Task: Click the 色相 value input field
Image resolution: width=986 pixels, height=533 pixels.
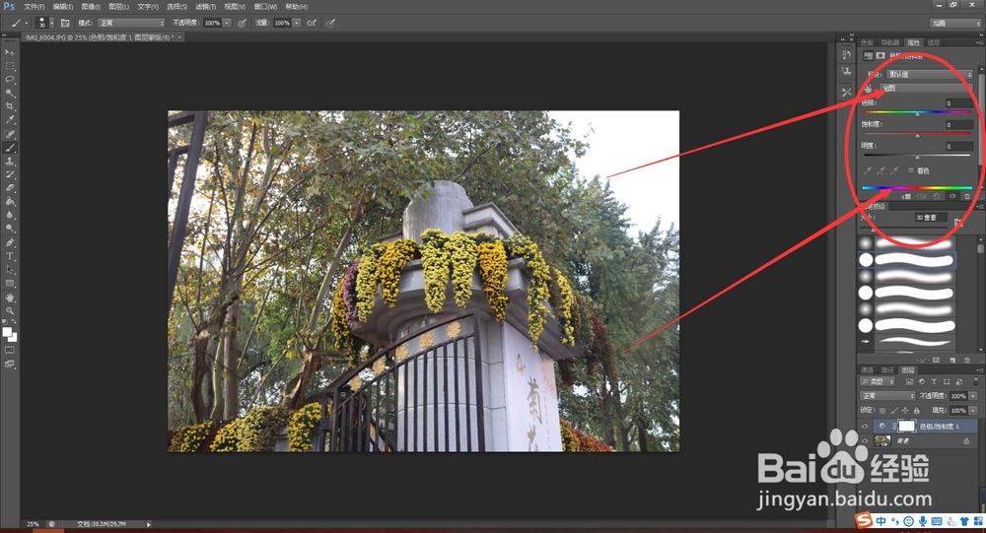Action: coord(958,103)
